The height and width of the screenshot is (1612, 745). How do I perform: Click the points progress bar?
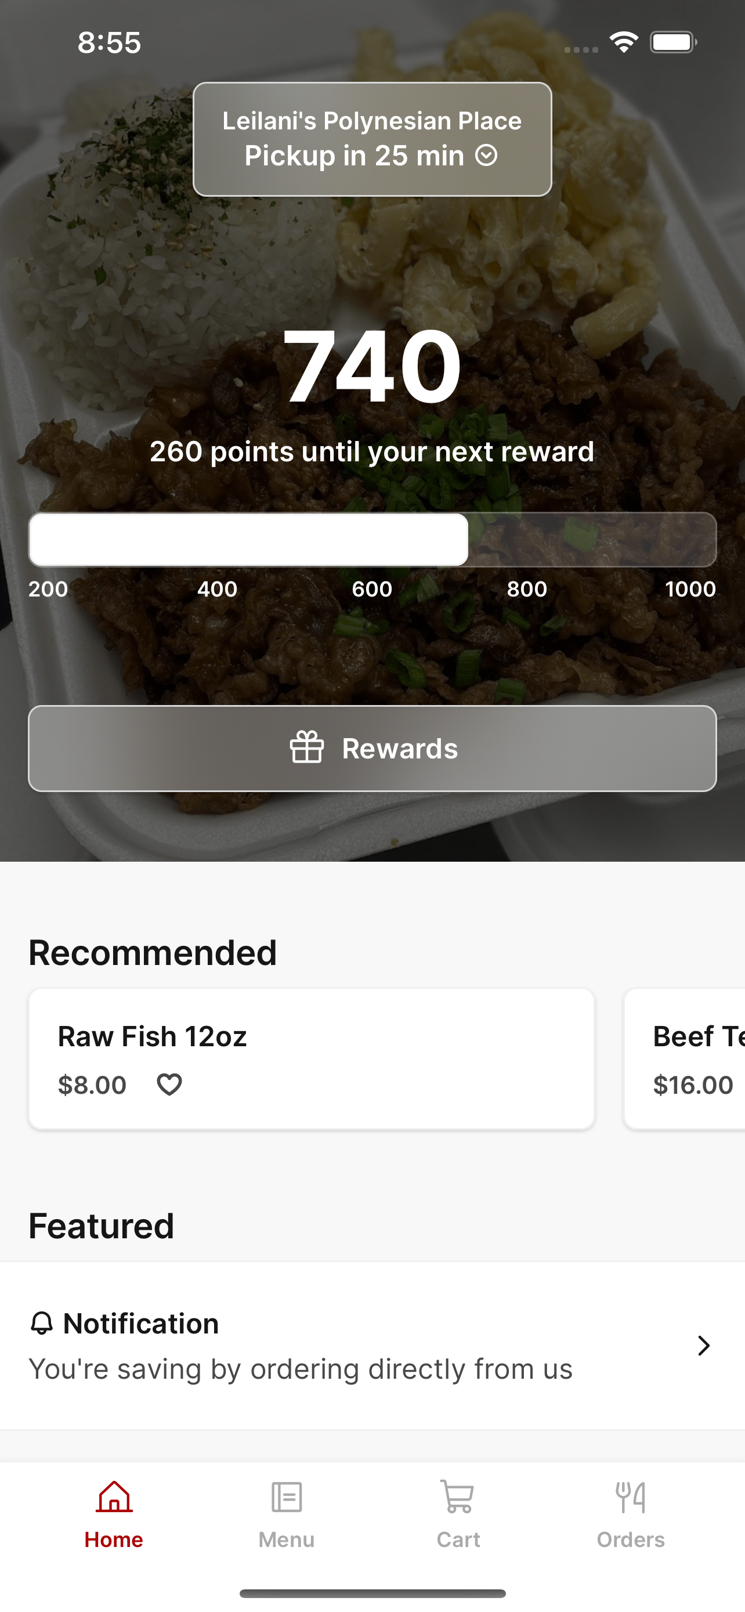tap(372, 540)
